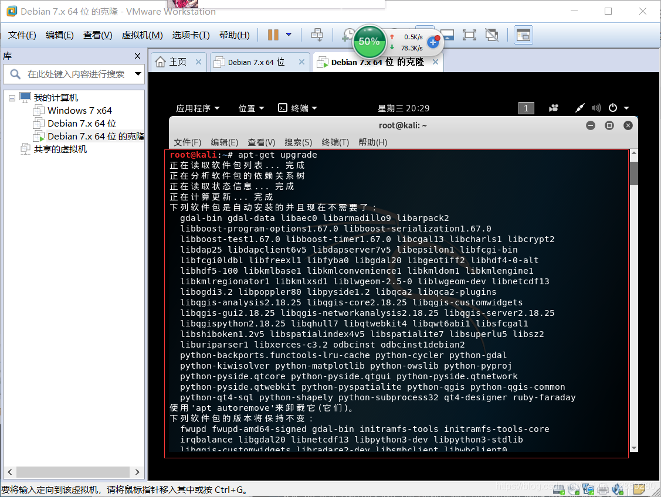Click the hard disk status bar icon

click(559, 489)
